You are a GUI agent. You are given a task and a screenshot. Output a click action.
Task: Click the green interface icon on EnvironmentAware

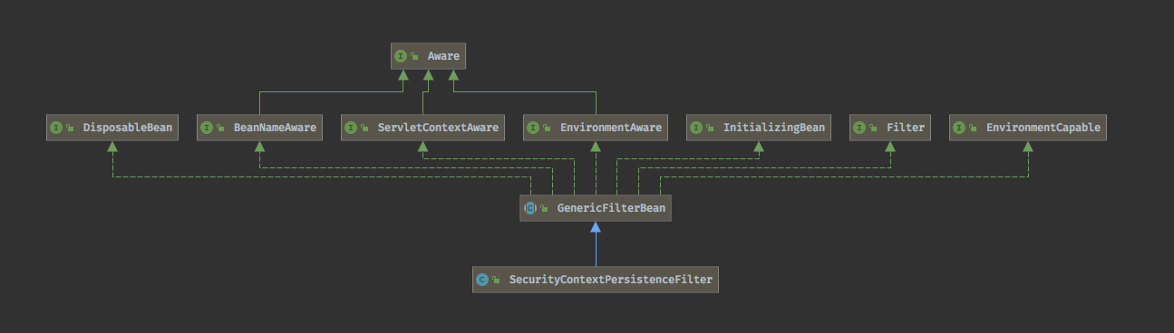point(532,128)
